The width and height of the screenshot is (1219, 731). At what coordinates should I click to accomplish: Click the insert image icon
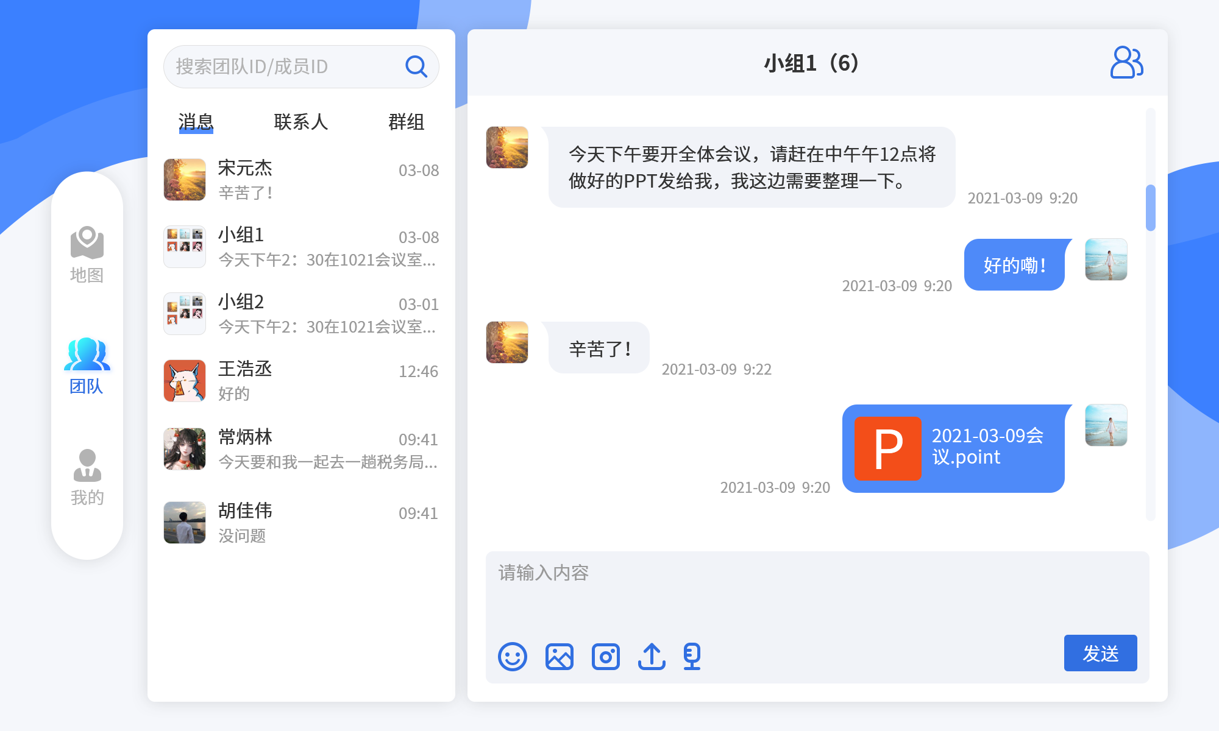tap(559, 657)
